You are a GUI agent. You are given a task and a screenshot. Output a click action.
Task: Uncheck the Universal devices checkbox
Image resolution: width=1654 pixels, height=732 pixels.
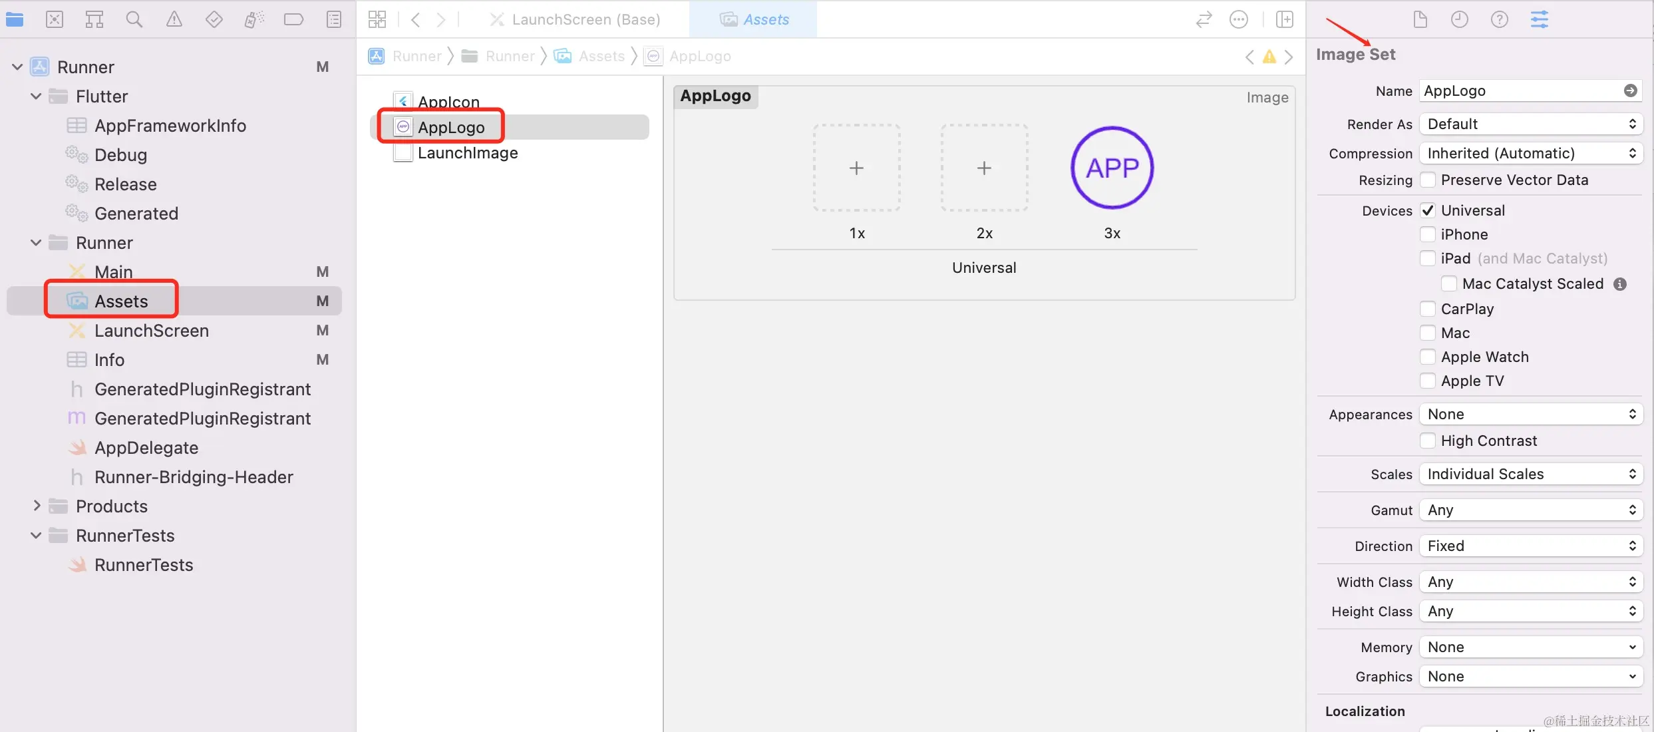coord(1428,210)
